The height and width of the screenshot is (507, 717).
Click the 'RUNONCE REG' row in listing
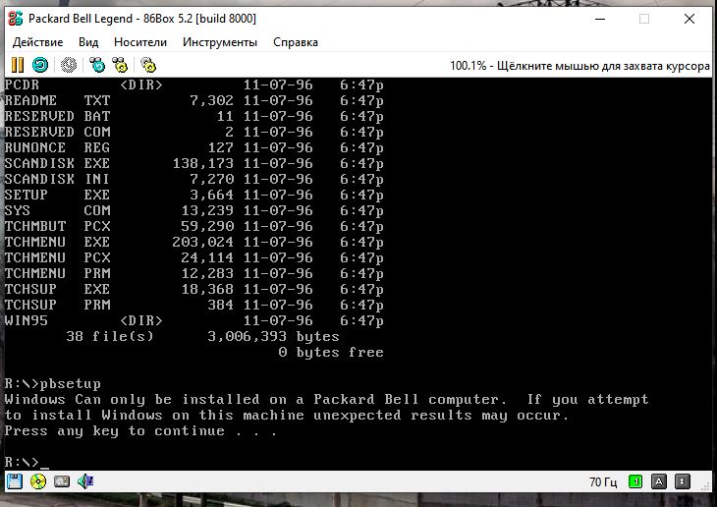[x=193, y=147]
